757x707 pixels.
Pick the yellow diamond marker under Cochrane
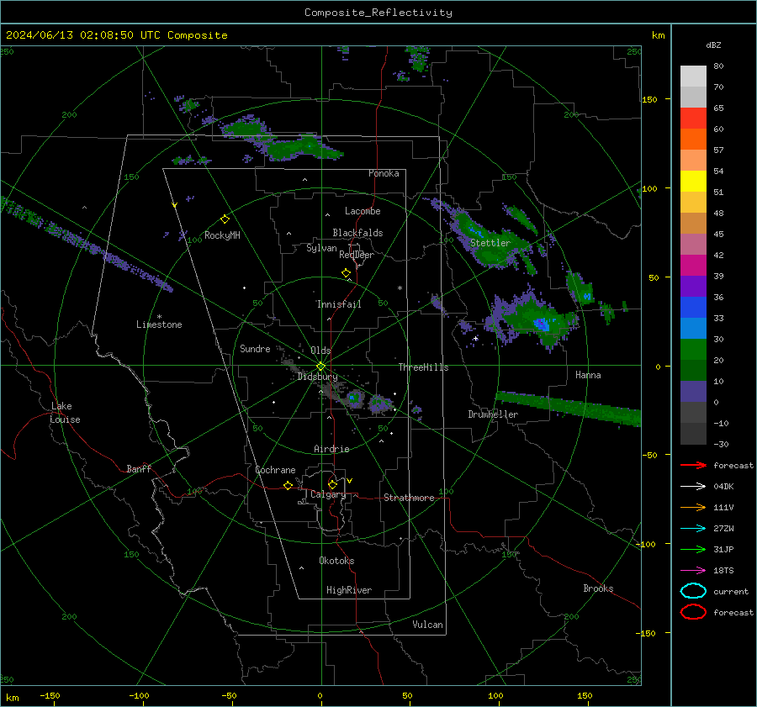coord(289,485)
